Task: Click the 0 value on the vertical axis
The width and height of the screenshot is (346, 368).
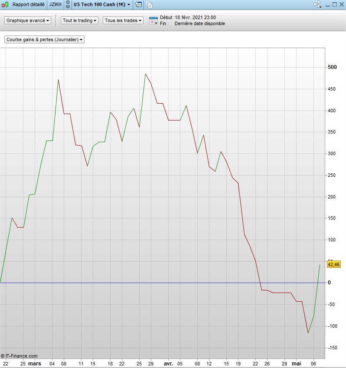Action: point(329,283)
